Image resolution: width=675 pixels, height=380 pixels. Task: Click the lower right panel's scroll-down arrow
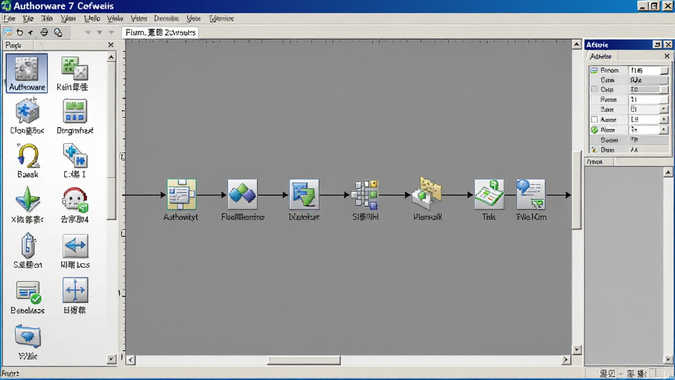pos(668,359)
